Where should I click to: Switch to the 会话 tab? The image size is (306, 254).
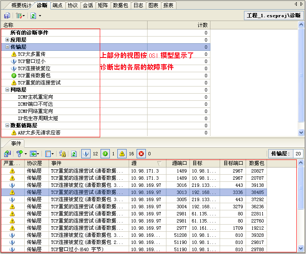88,5
